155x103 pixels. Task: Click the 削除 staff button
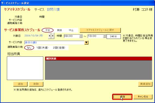tap(36, 84)
